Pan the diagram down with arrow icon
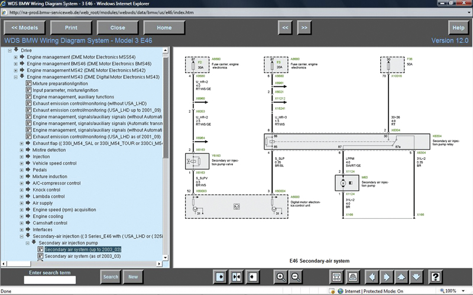The image size is (473, 295). coord(416,277)
